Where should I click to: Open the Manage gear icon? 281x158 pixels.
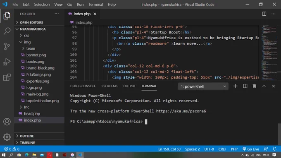7,137
